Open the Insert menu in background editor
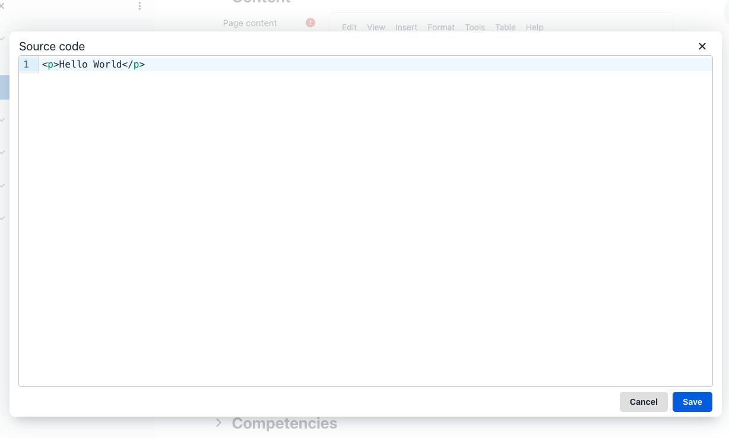The image size is (729, 438). (x=406, y=27)
